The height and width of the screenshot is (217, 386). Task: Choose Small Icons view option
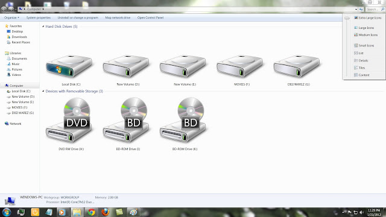tap(364, 45)
